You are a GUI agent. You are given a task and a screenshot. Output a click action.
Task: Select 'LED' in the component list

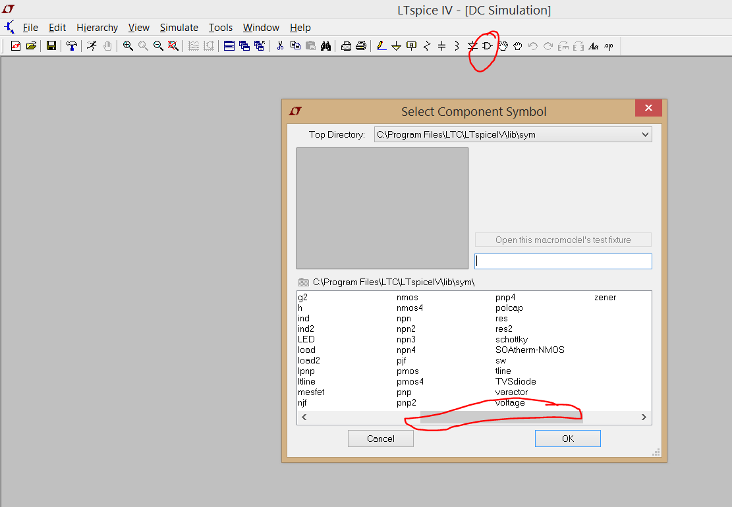pos(306,339)
